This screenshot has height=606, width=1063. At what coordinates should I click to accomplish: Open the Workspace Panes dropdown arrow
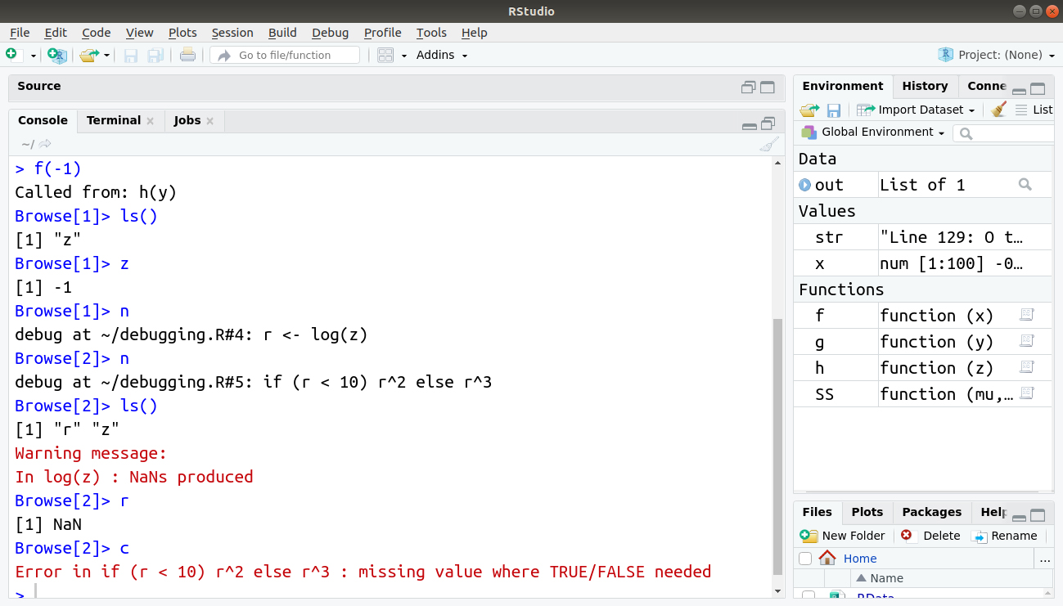(x=404, y=56)
